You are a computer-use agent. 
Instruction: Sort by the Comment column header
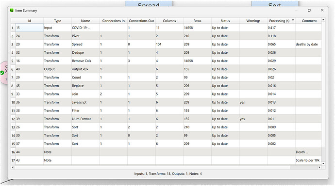[309, 21]
